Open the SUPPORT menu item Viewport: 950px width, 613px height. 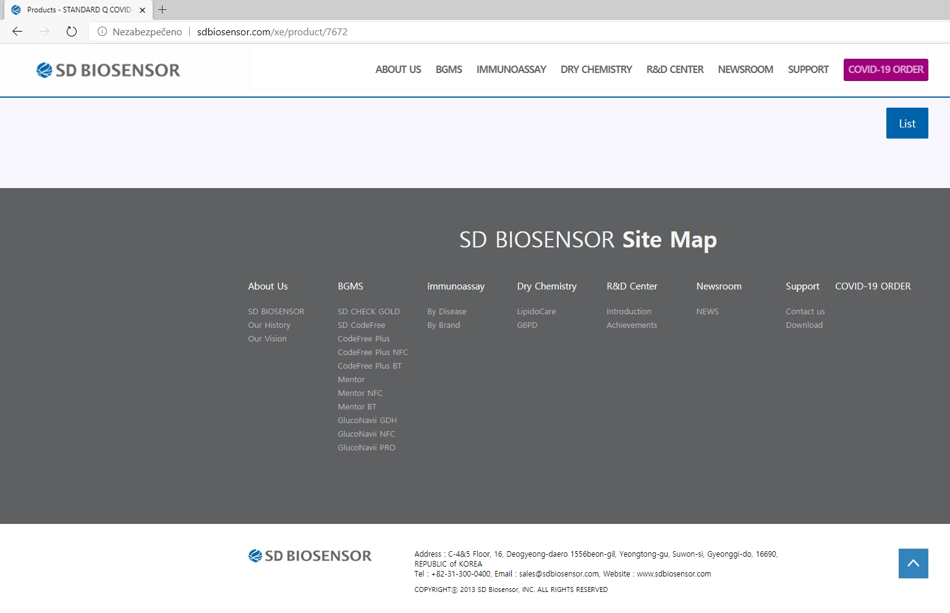tap(808, 69)
